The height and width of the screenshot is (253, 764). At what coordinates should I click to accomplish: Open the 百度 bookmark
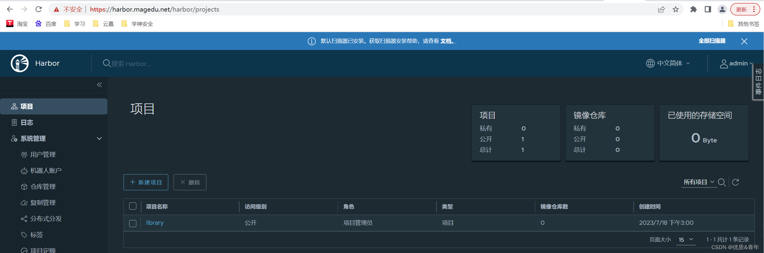tap(46, 24)
